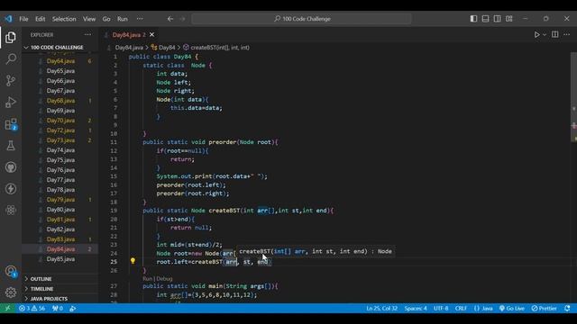The height and width of the screenshot is (324, 577).
Task: Split the editor to the right
Action: tap(555, 34)
